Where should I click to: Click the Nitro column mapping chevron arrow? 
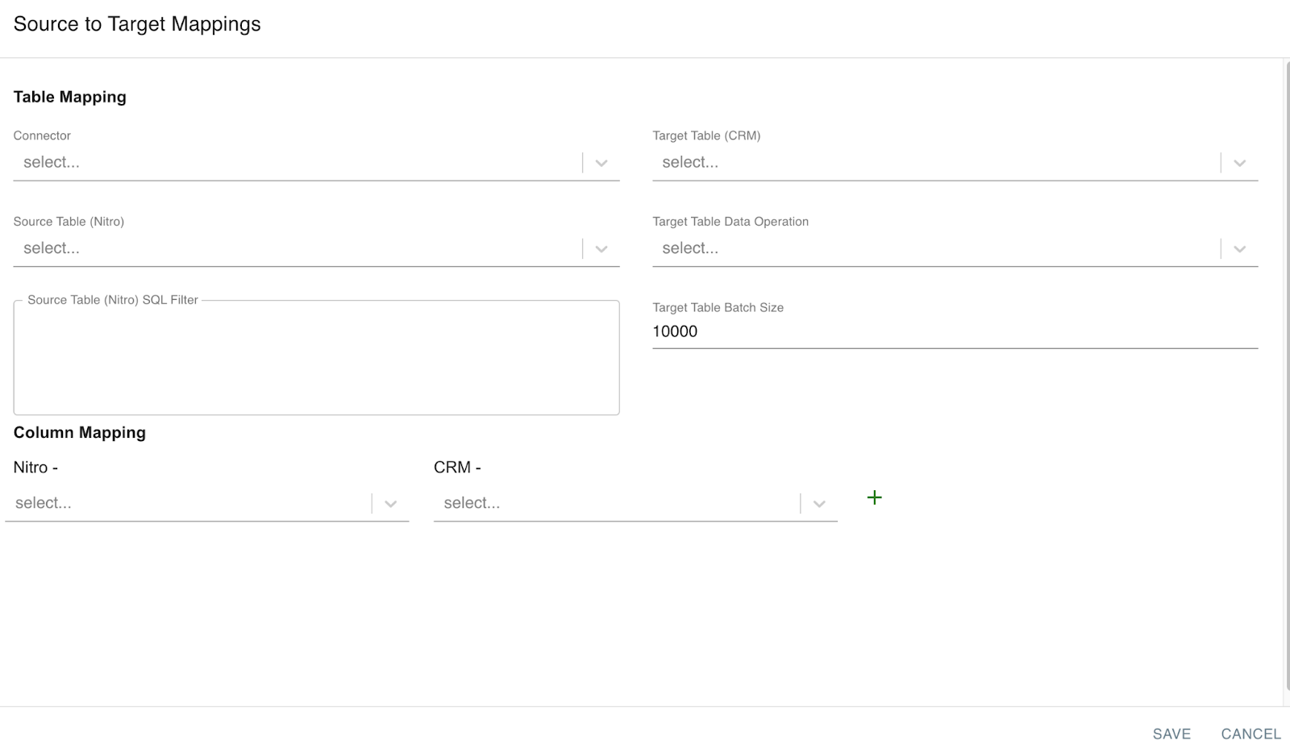click(390, 504)
